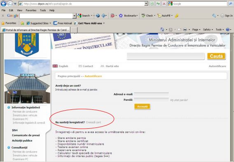Click the Print icon in command bar
The height and width of the screenshot is (162, 234).
coord(185,30)
